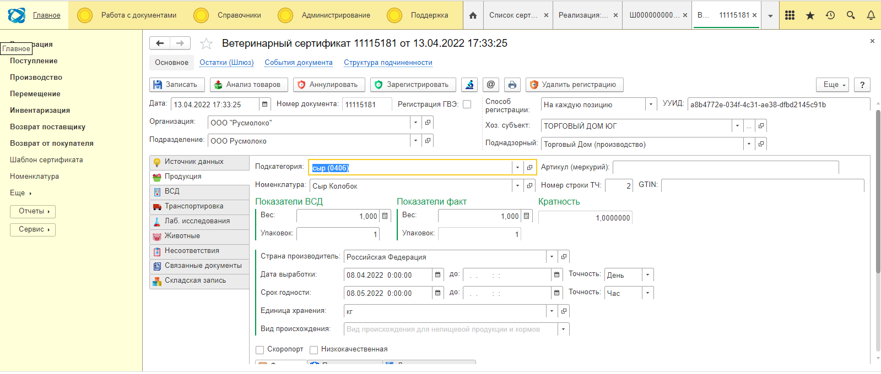Image resolution: width=881 pixels, height=374 pixels.
Task: Click the signature stamp toolbar icon
Action: pyautogui.click(x=469, y=85)
